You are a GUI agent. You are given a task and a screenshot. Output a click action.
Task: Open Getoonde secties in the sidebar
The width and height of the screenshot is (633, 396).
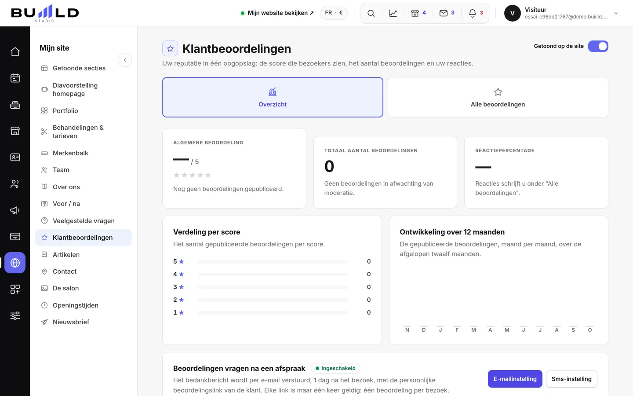tap(84, 68)
